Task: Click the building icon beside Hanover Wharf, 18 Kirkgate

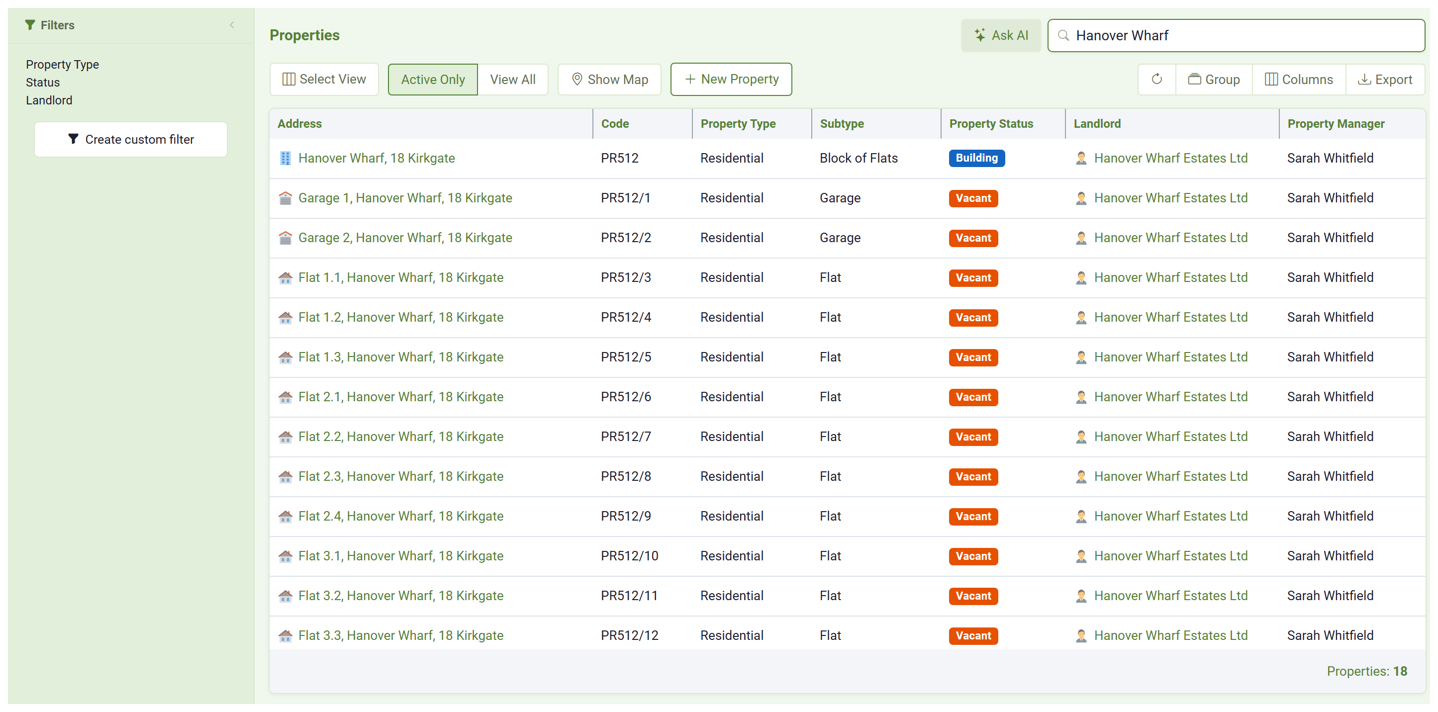Action: 285,159
